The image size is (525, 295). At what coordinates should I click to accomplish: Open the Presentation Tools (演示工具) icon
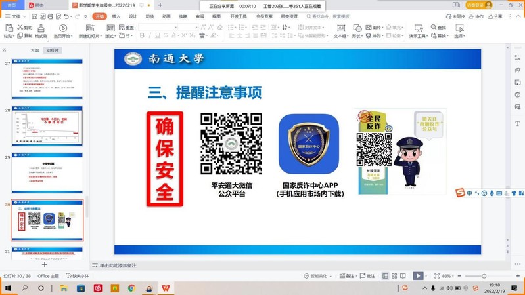(x=419, y=28)
